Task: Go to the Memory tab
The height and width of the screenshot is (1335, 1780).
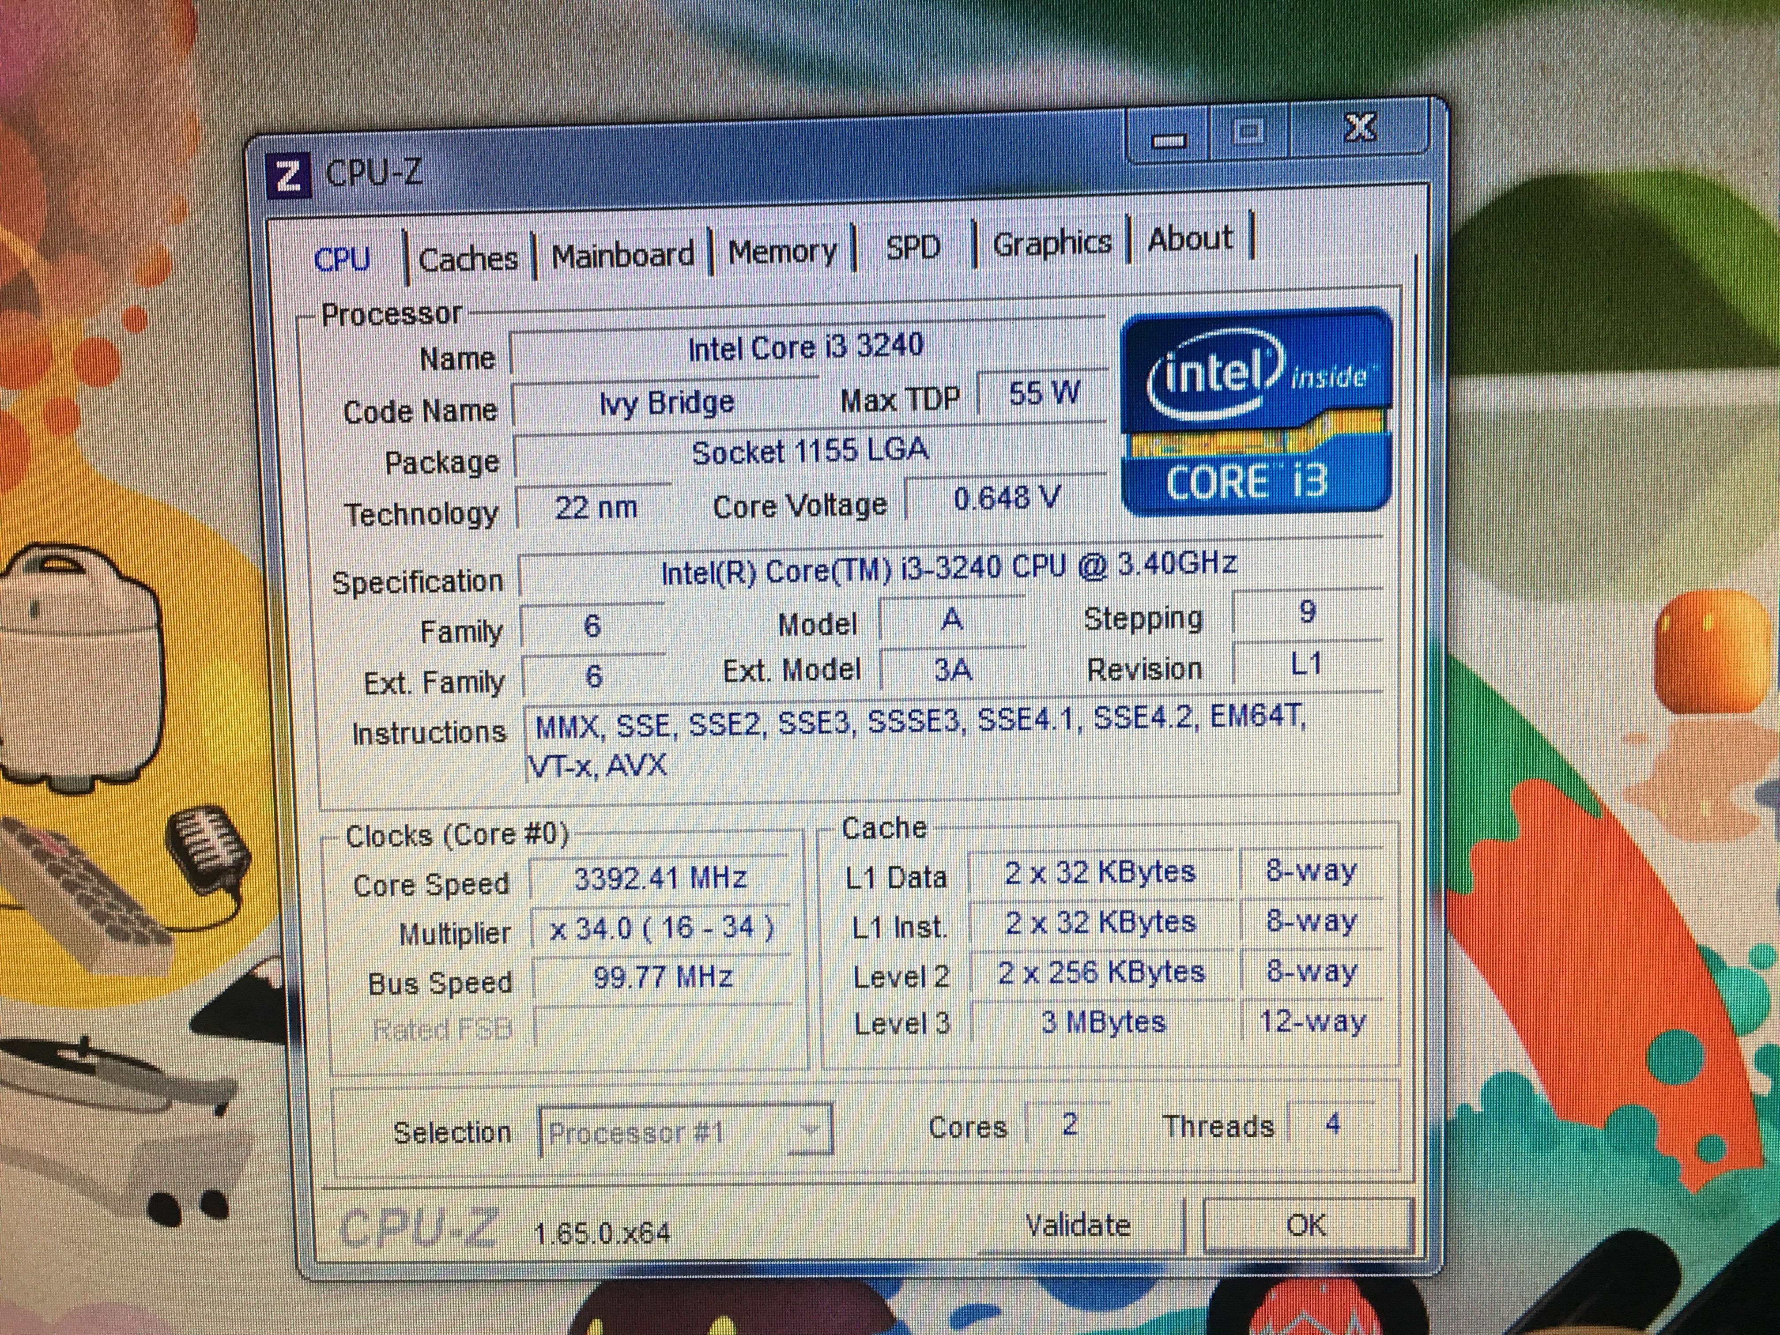Action: 782,252
